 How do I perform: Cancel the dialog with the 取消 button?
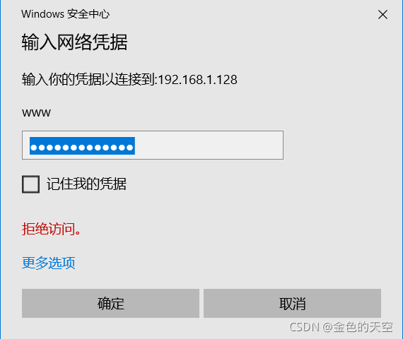pos(292,303)
